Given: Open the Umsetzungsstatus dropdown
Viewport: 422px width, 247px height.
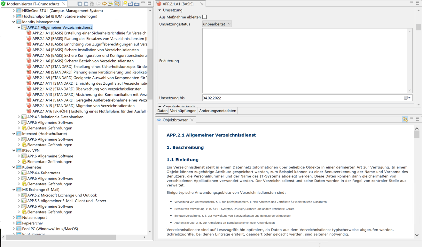Looking at the screenshot, I should (x=217, y=24).
